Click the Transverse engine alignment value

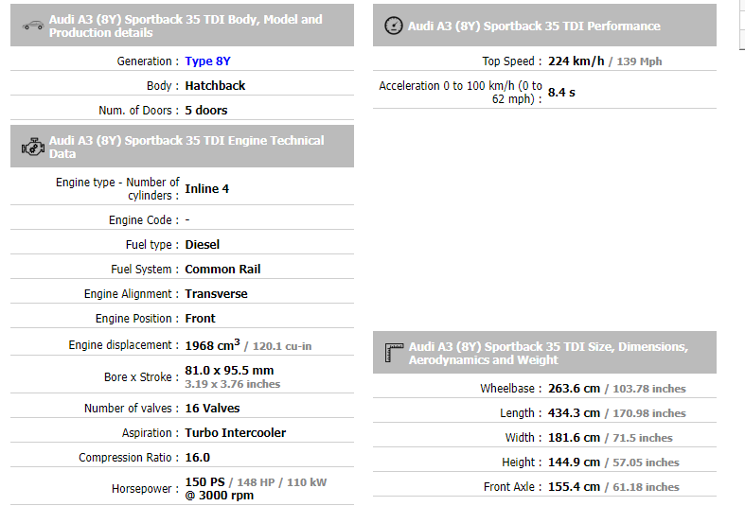(x=216, y=294)
